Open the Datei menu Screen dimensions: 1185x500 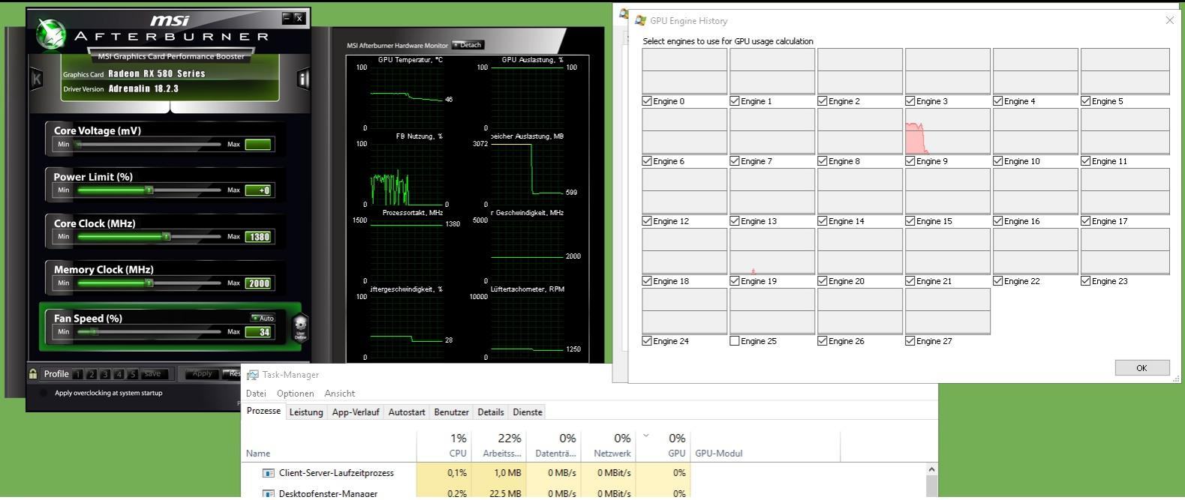[x=256, y=394]
